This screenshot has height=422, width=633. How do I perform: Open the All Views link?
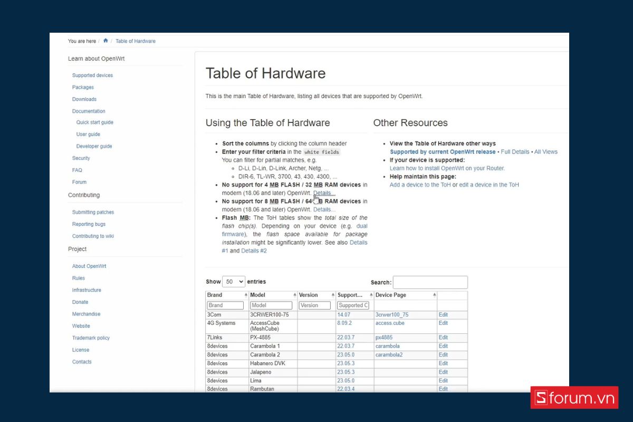click(x=546, y=152)
